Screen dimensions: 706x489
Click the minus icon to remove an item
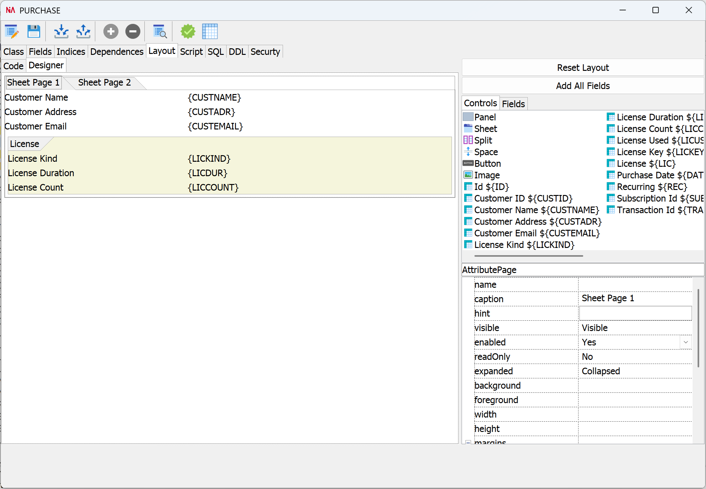133,31
